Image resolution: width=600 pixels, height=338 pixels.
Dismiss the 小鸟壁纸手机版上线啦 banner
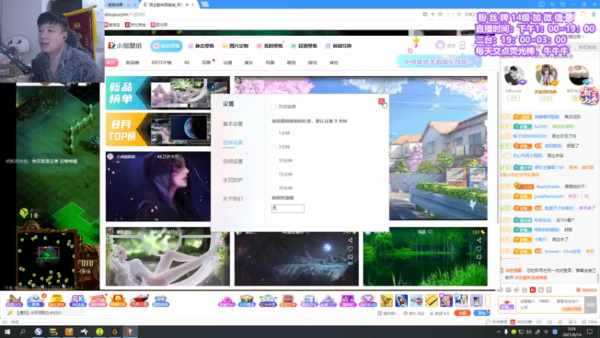[477, 61]
